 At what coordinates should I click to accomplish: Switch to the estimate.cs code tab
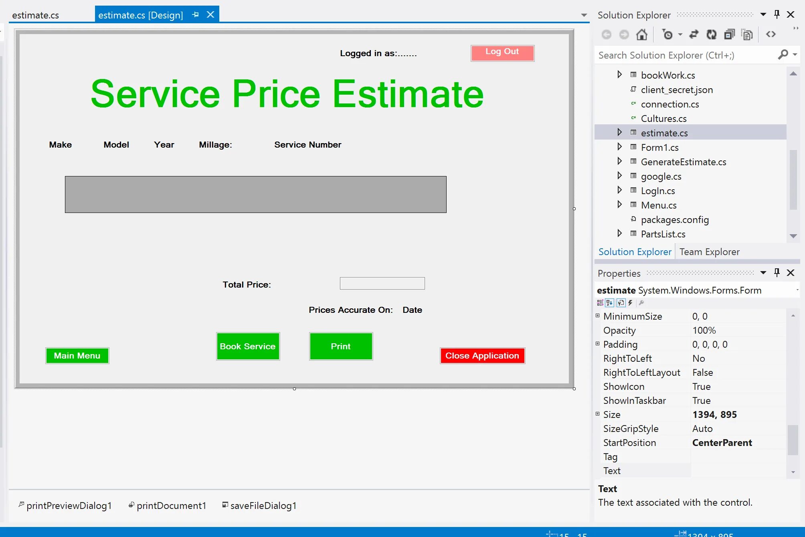(x=36, y=15)
